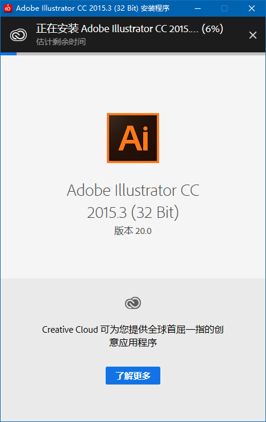Click the 估计剩余时间 label
The height and width of the screenshot is (422, 266).
[x=61, y=42]
